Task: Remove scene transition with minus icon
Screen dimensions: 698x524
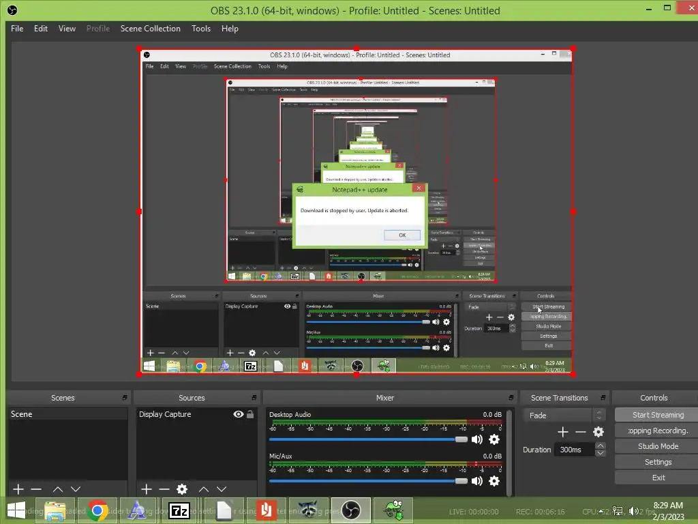Action: click(581, 432)
